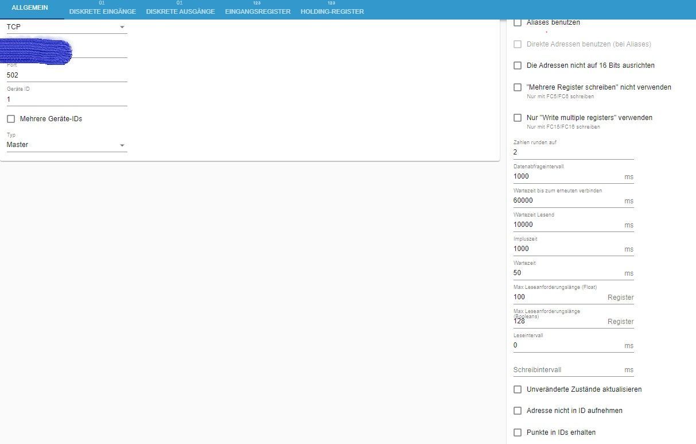Click the scribbled-over IP address field

(67, 51)
